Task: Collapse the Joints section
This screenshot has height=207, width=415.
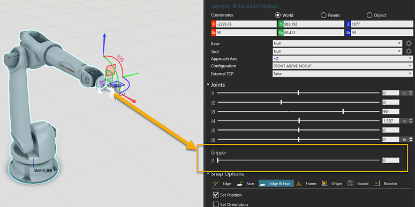Action: [x=208, y=85]
